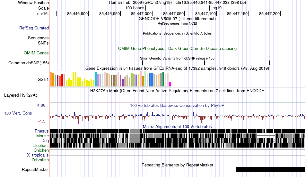The height and width of the screenshot is (177, 305).
Task: Click the 85,447,200 ruler position
Action: (x=269, y=13)
